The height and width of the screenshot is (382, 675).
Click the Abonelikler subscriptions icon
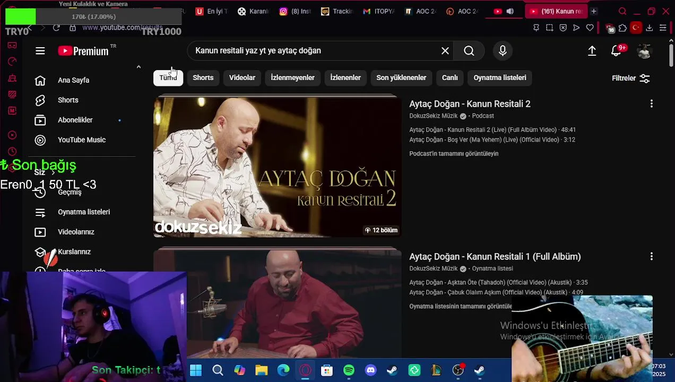click(40, 120)
